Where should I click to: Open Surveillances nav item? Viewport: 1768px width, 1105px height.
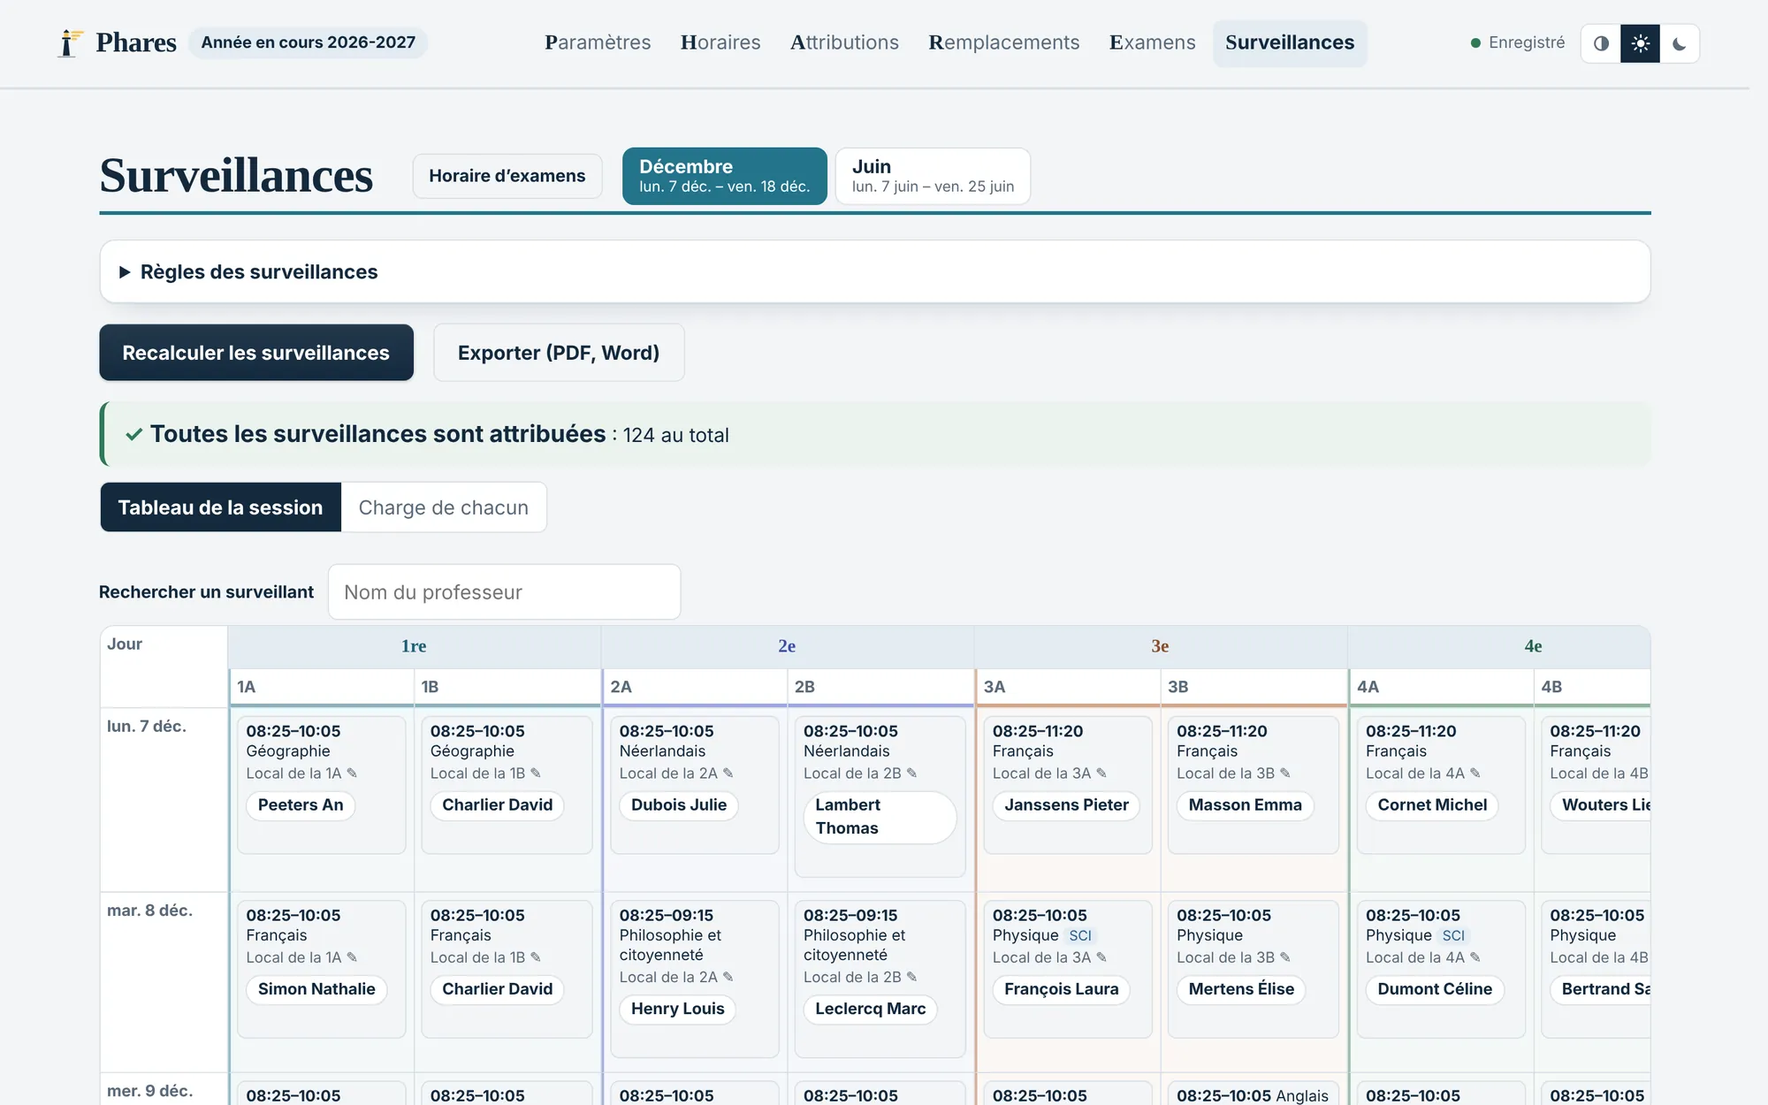click(1290, 42)
